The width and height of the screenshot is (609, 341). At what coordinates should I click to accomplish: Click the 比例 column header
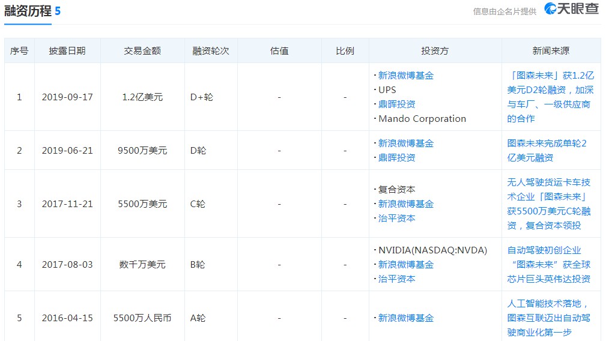tap(345, 51)
